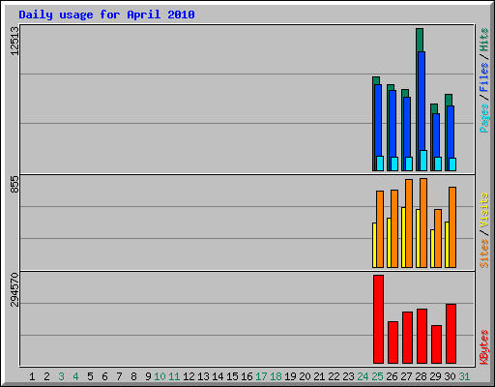The image size is (495, 387).
Task: Click green day label 3 on the x-axis
Action: click(x=61, y=376)
